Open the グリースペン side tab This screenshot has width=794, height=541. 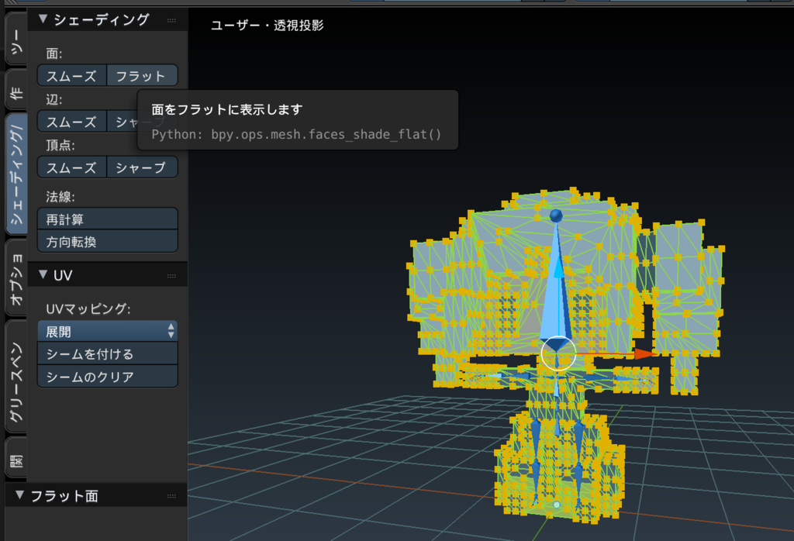coord(16,377)
